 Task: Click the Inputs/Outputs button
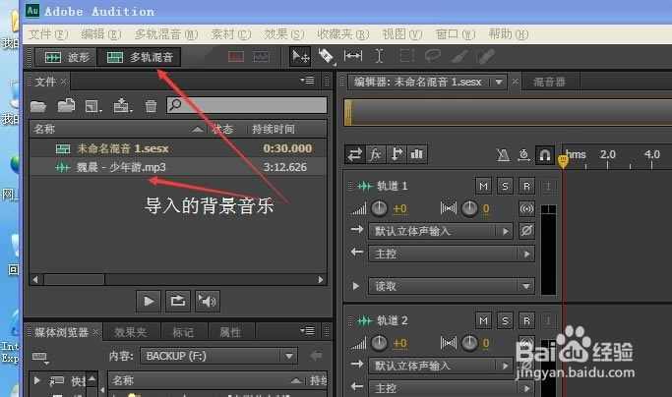click(355, 154)
